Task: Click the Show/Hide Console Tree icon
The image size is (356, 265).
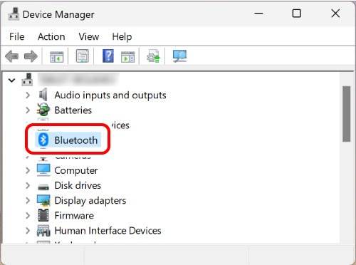Action: click(x=57, y=56)
